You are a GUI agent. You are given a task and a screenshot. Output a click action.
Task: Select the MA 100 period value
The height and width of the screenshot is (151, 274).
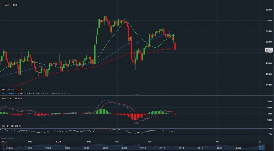click(x=17, y=90)
